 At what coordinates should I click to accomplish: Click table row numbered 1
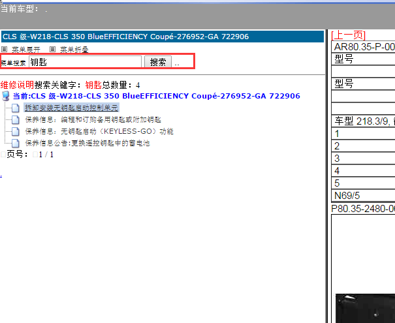point(363,134)
